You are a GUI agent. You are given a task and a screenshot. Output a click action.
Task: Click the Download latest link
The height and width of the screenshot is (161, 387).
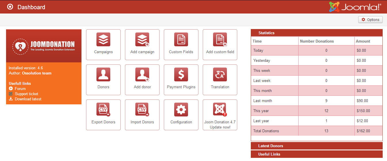[x=28, y=99]
